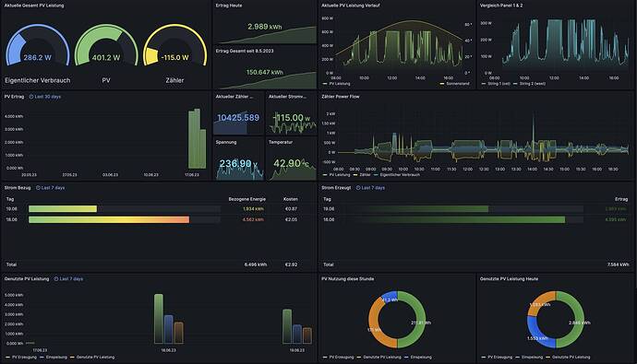Open the Ertrag Heute panel title menu

pyautogui.click(x=229, y=6)
